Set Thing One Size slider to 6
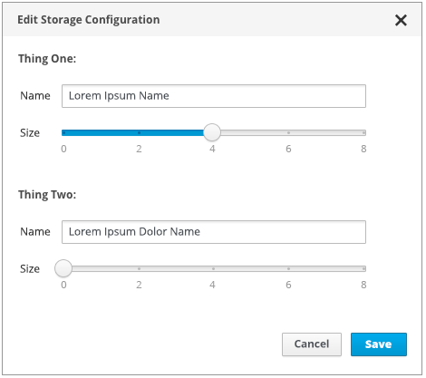This screenshot has width=426, height=378. pos(288,132)
